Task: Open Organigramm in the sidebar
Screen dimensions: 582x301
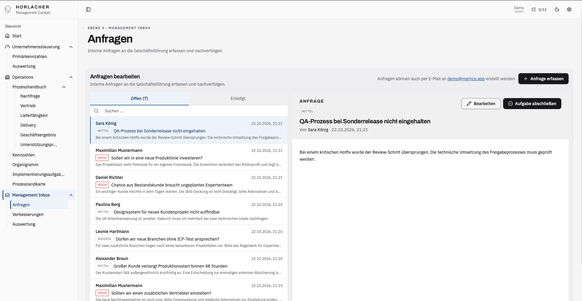Action: coord(26,165)
